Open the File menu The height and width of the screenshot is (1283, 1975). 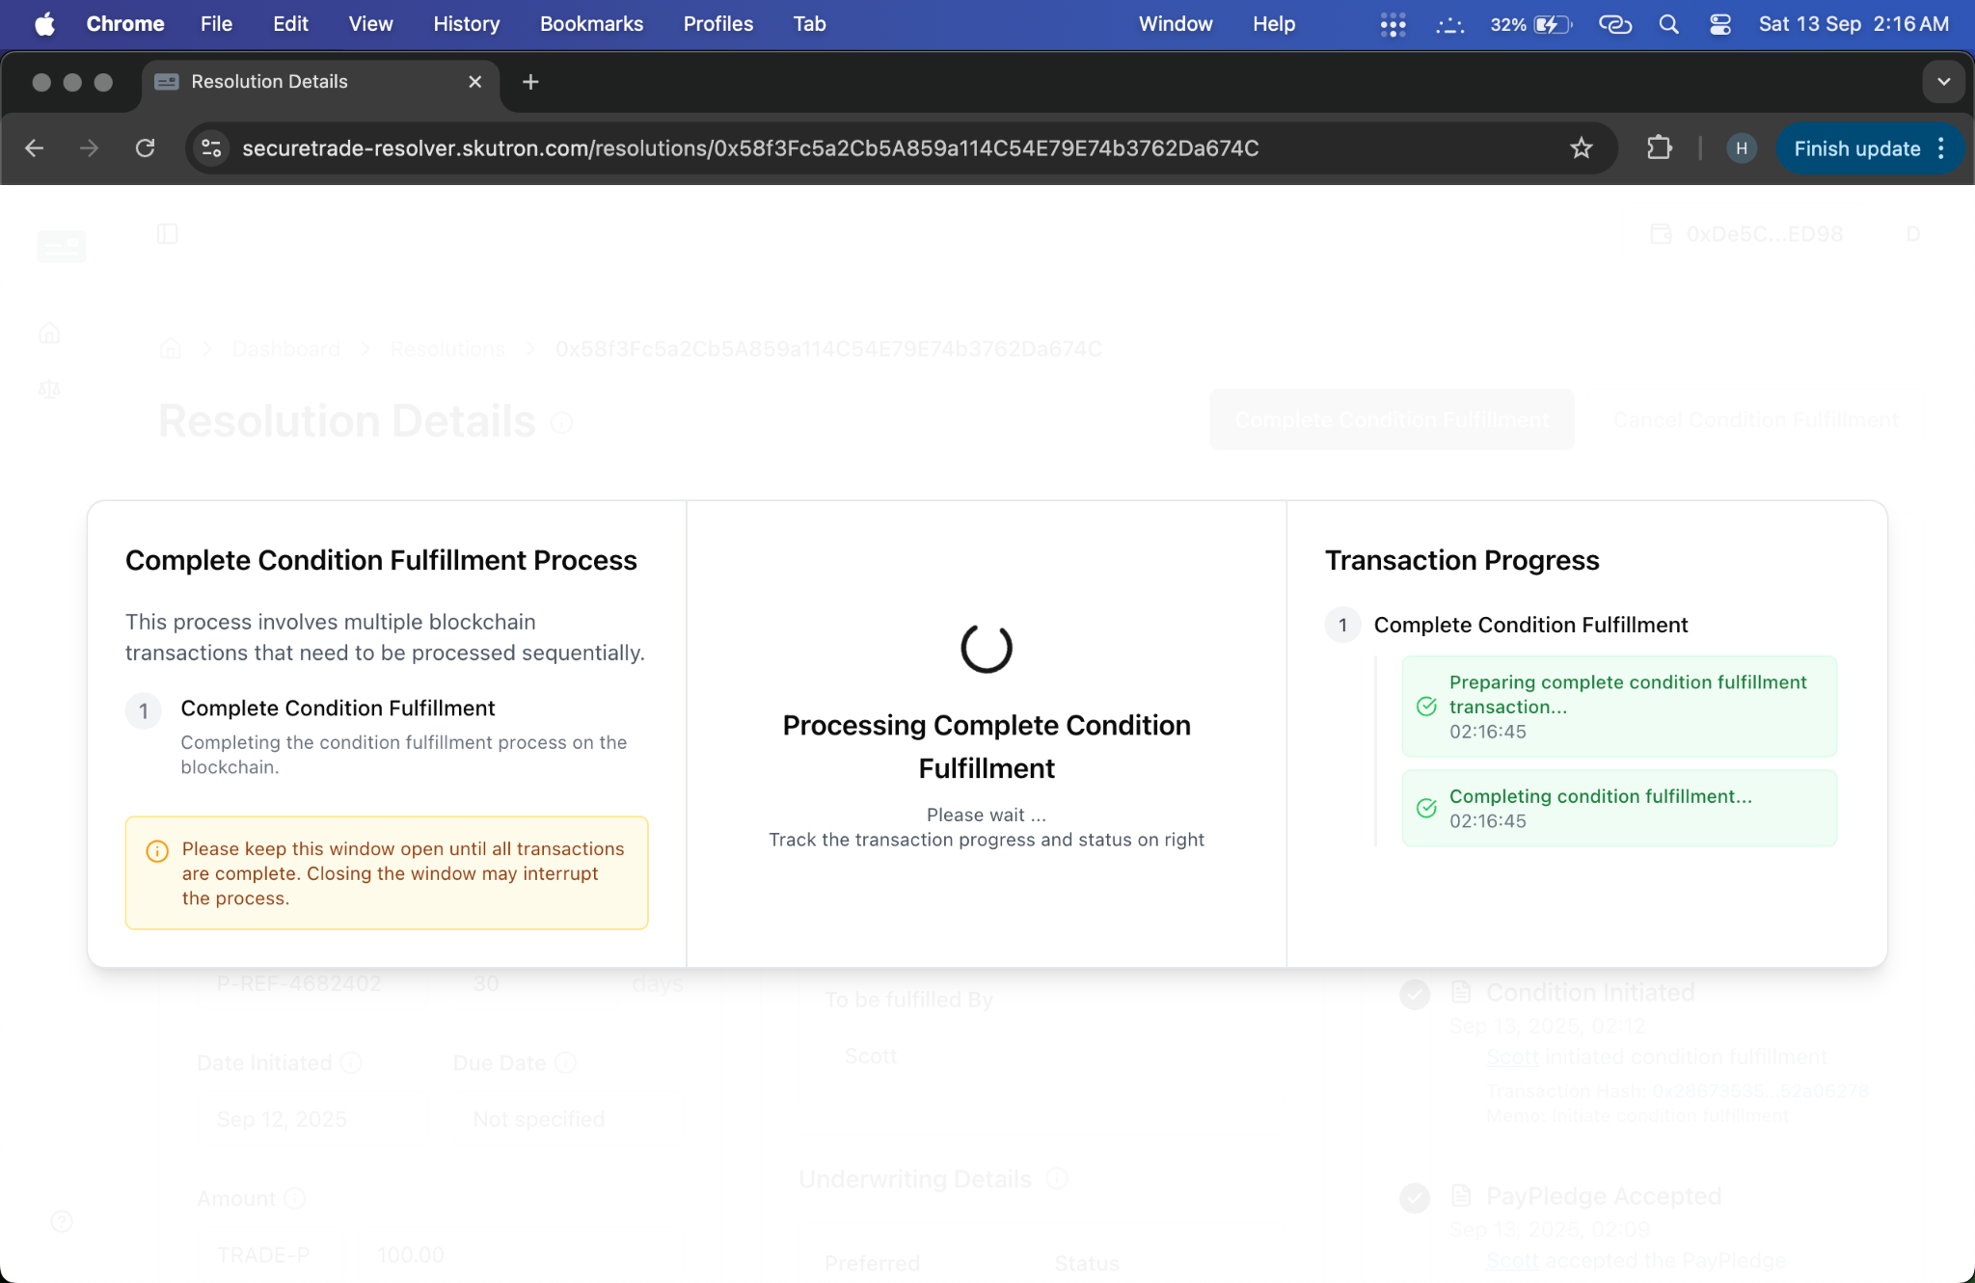216,24
